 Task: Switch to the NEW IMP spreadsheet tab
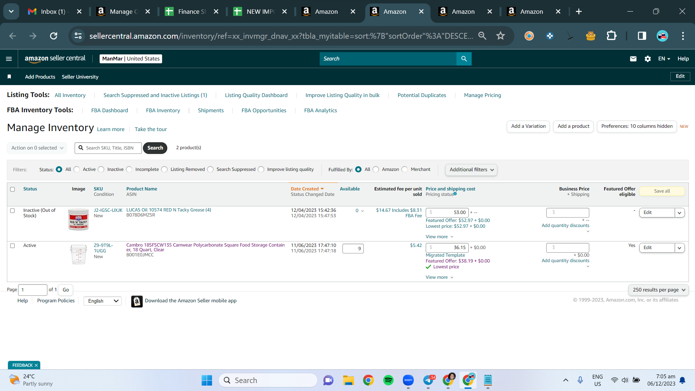(x=260, y=12)
